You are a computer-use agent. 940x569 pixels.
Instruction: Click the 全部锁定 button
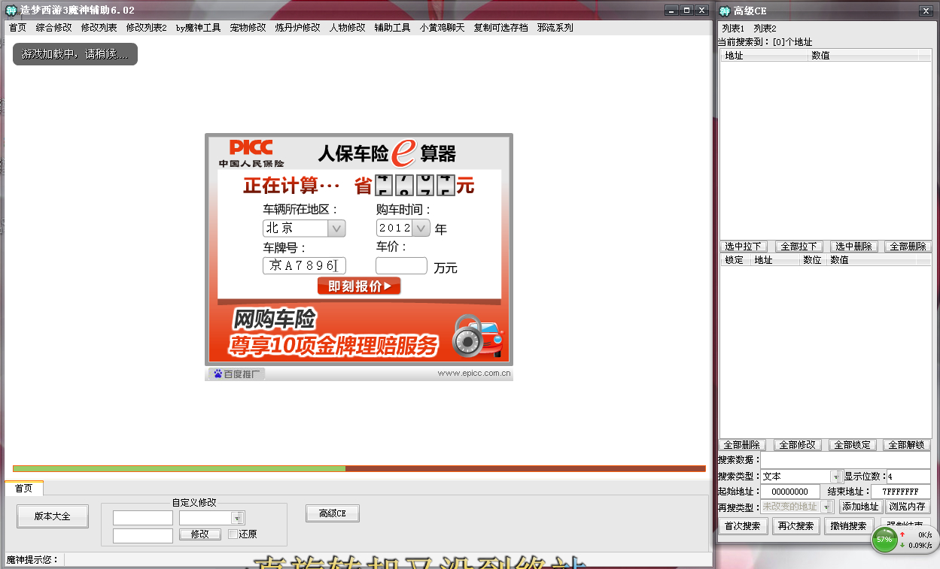point(853,445)
